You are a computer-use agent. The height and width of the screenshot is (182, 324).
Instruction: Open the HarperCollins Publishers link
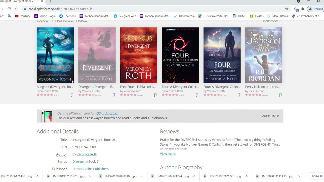click(90, 169)
